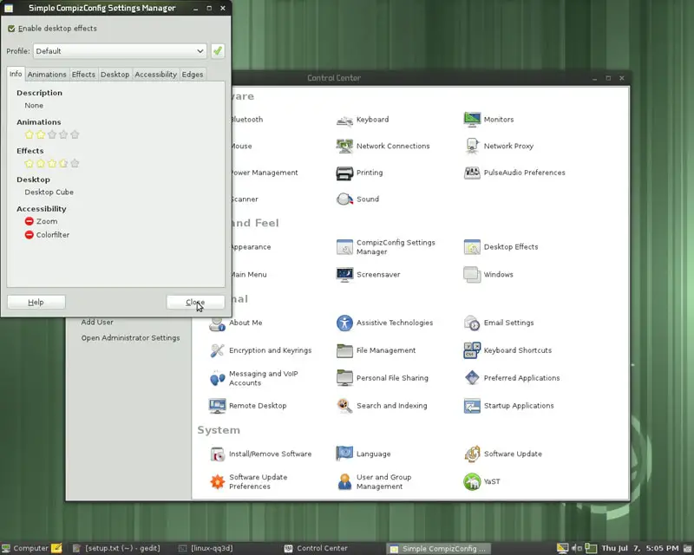This screenshot has width=694, height=555.
Task: Open the Computer menu on taskbar
Action: pyautogui.click(x=25, y=548)
